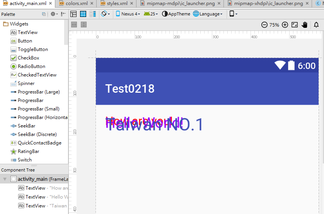The height and width of the screenshot is (214, 324).
Task: Pick RadioButton in the widget palette
Action: [31, 66]
